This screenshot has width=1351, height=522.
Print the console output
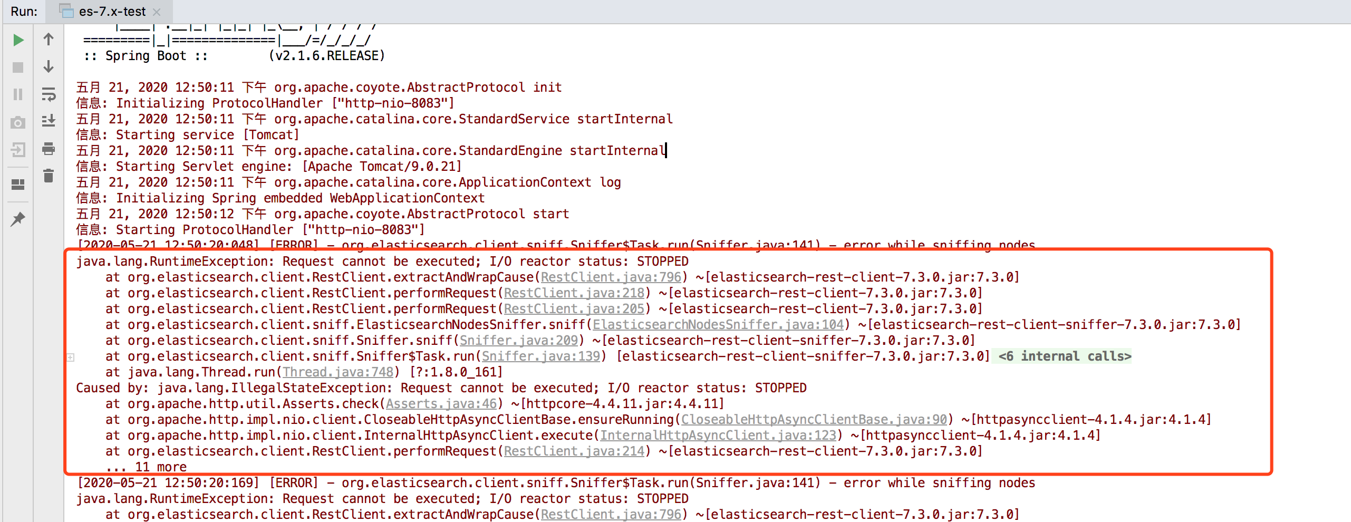pos(49,149)
